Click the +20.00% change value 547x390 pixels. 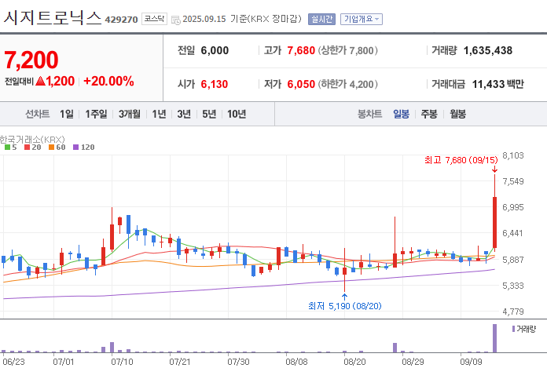point(108,81)
